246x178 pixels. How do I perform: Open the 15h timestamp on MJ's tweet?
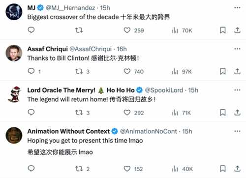click(105, 8)
